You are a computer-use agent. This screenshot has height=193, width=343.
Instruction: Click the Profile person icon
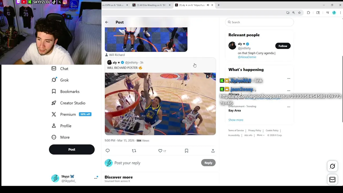[54, 126]
